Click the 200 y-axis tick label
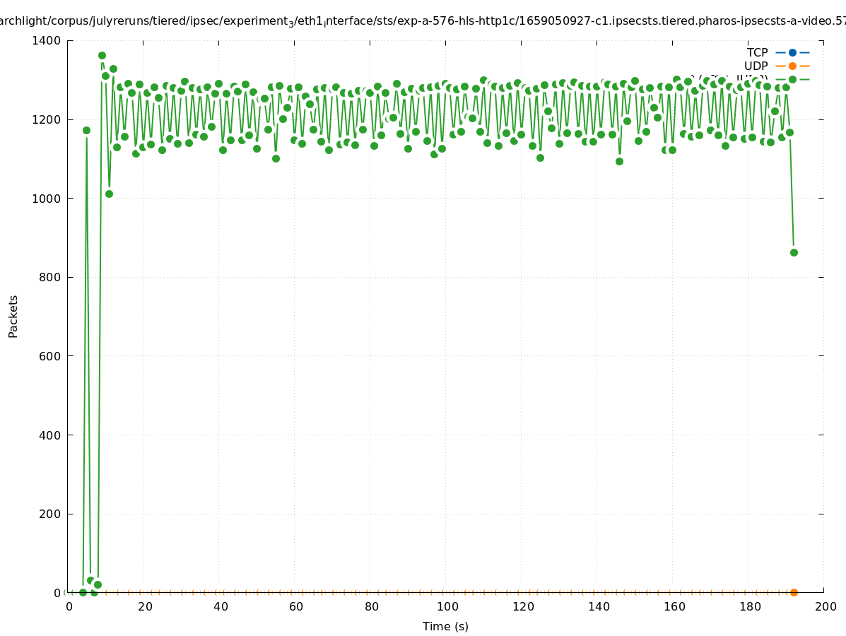The width and height of the screenshot is (846, 636). (50, 514)
